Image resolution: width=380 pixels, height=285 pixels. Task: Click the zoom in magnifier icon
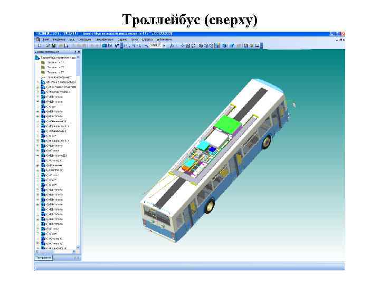pos(134,45)
